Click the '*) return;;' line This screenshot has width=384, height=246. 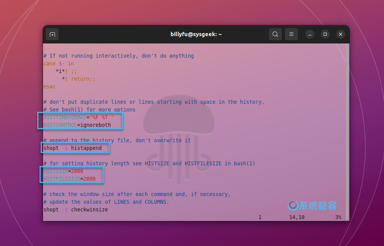[78, 79]
